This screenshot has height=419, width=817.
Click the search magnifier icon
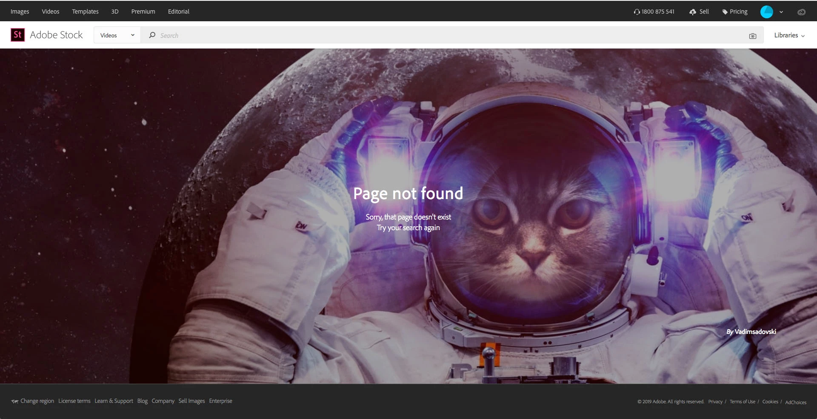click(152, 35)
